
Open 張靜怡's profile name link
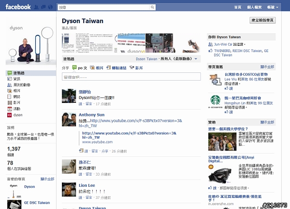[85, 92]
